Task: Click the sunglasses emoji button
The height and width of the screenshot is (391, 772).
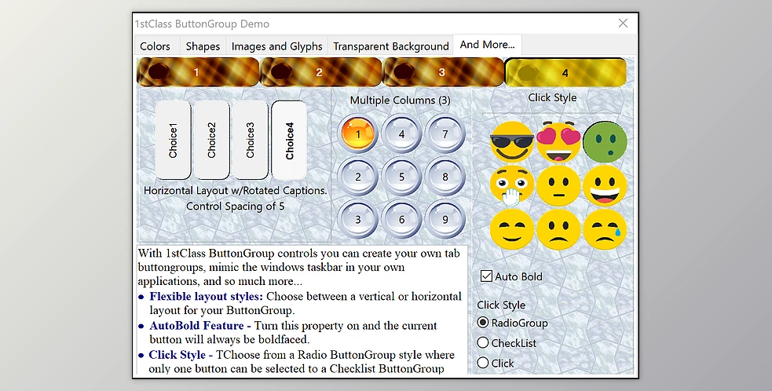Action: pyautogui.click(x=511, y=141)
